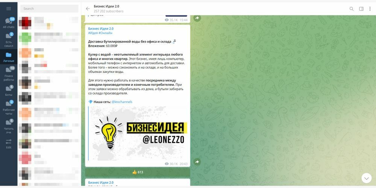Image resolution: width=376 pixels, height=188 pixels.
Task: Open the Поиск работы folder
Action: click(9, 74)
